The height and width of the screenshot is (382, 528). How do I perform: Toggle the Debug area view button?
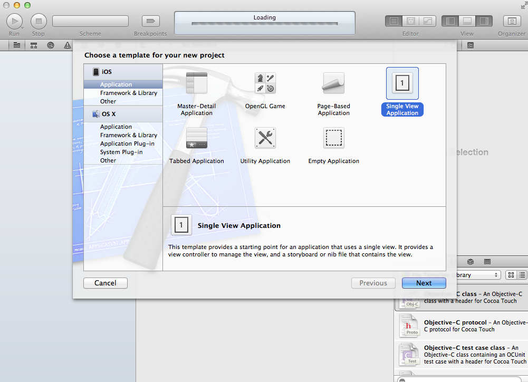point(467,21)
